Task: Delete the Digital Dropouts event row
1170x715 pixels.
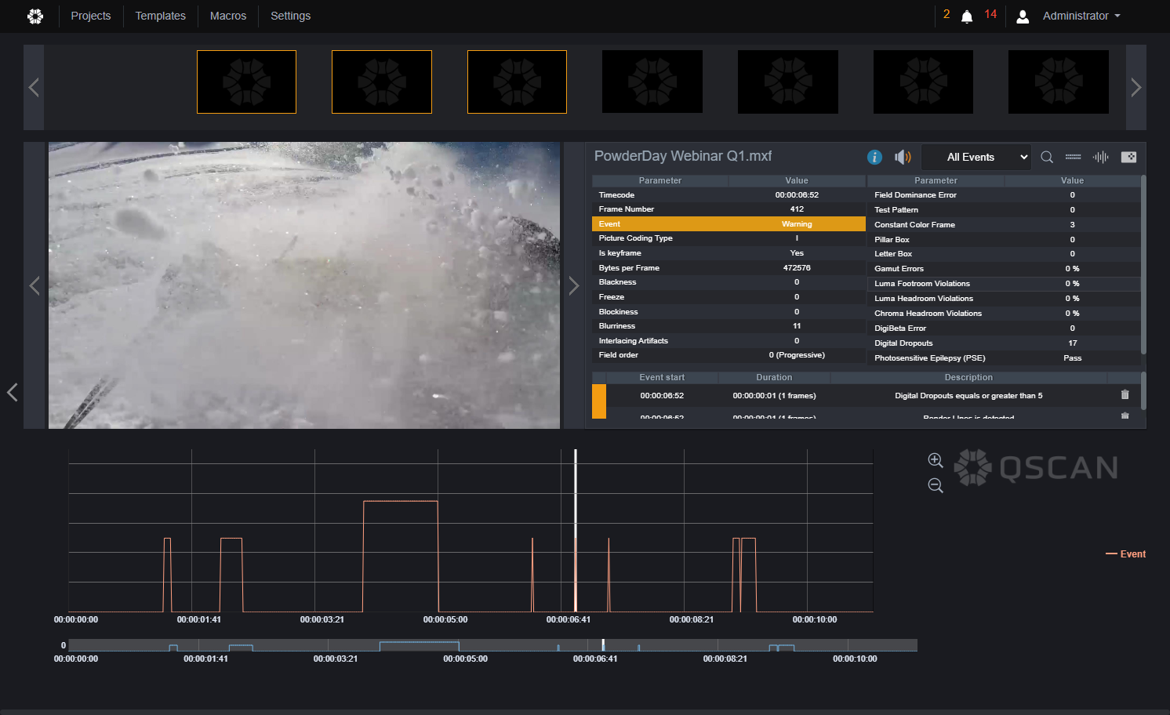Action: [x=1125, y=395]
